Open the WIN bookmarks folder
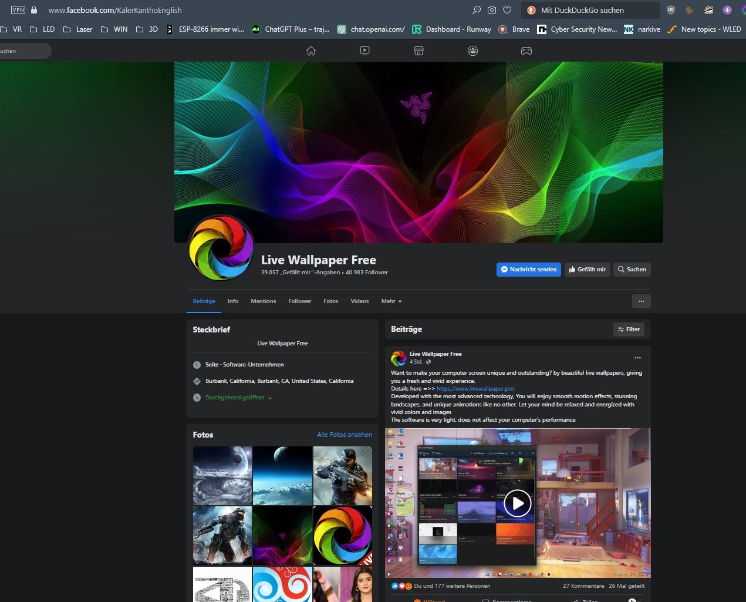The height and width of the screenshot is (602, 746). [114, 29]
